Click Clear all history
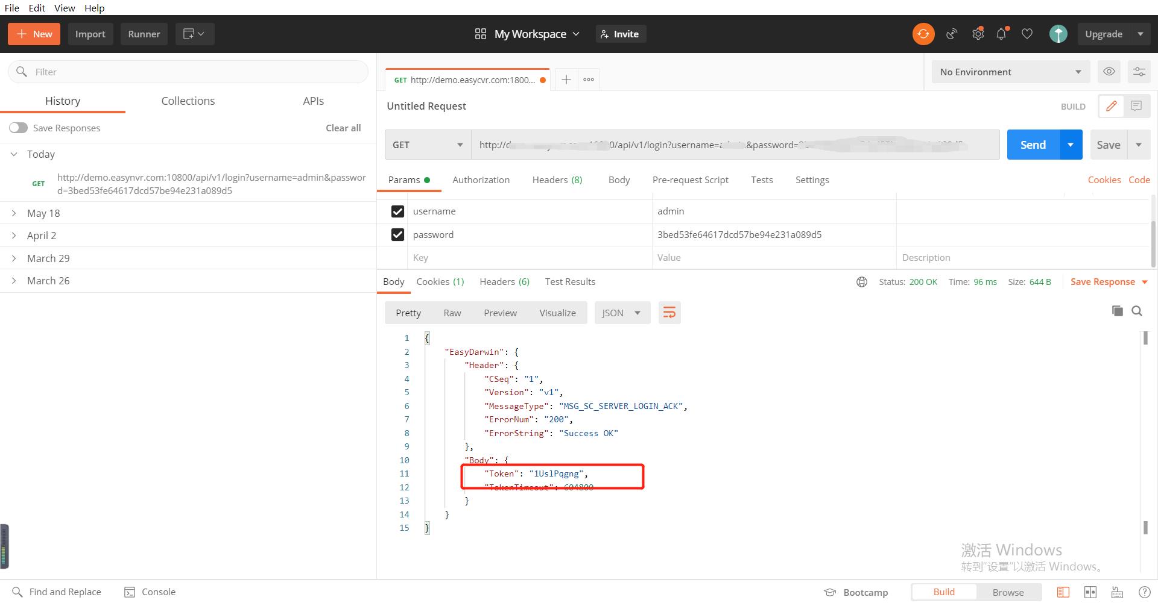This screenshot has width=1158, height=603. [x=343, y=128]
